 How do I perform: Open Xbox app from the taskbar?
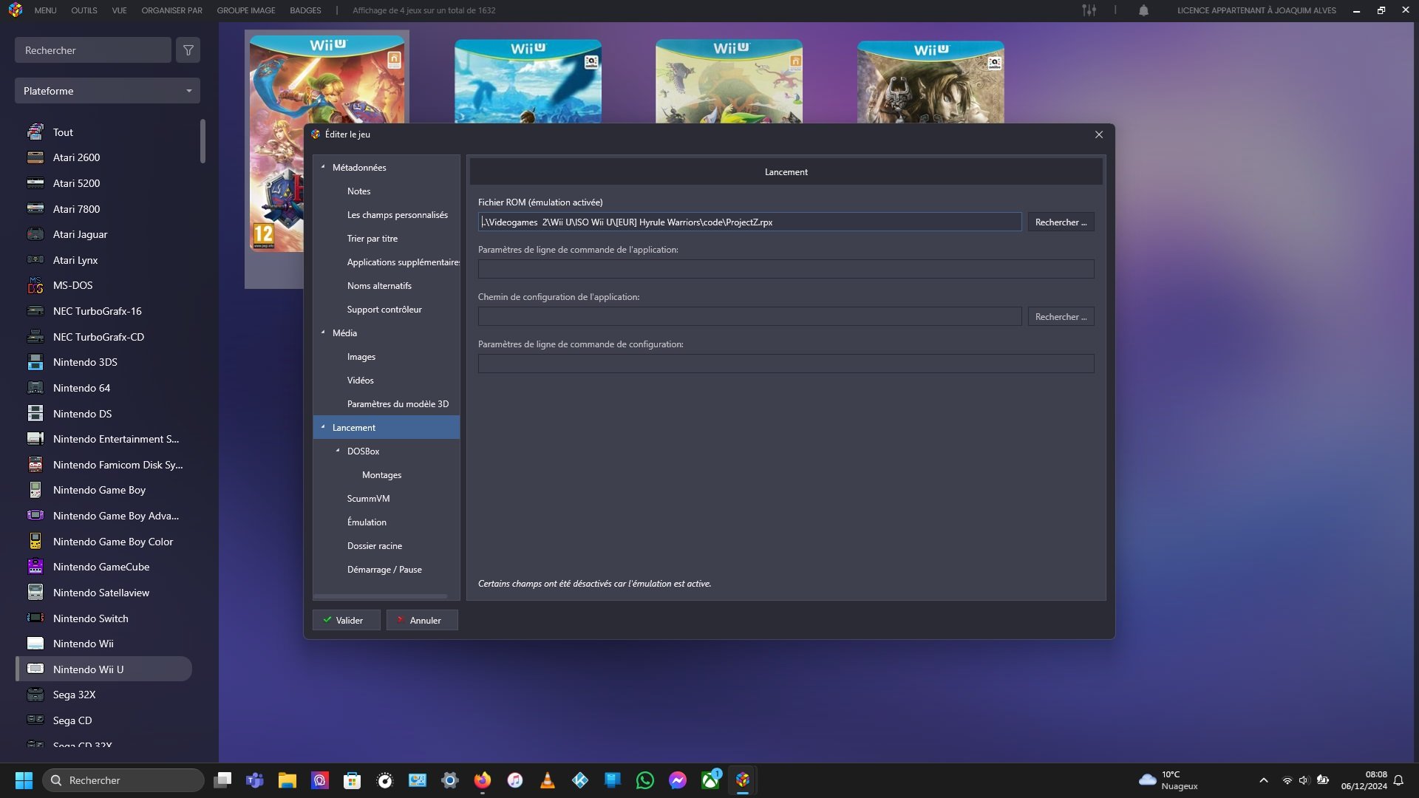(710, 780)
